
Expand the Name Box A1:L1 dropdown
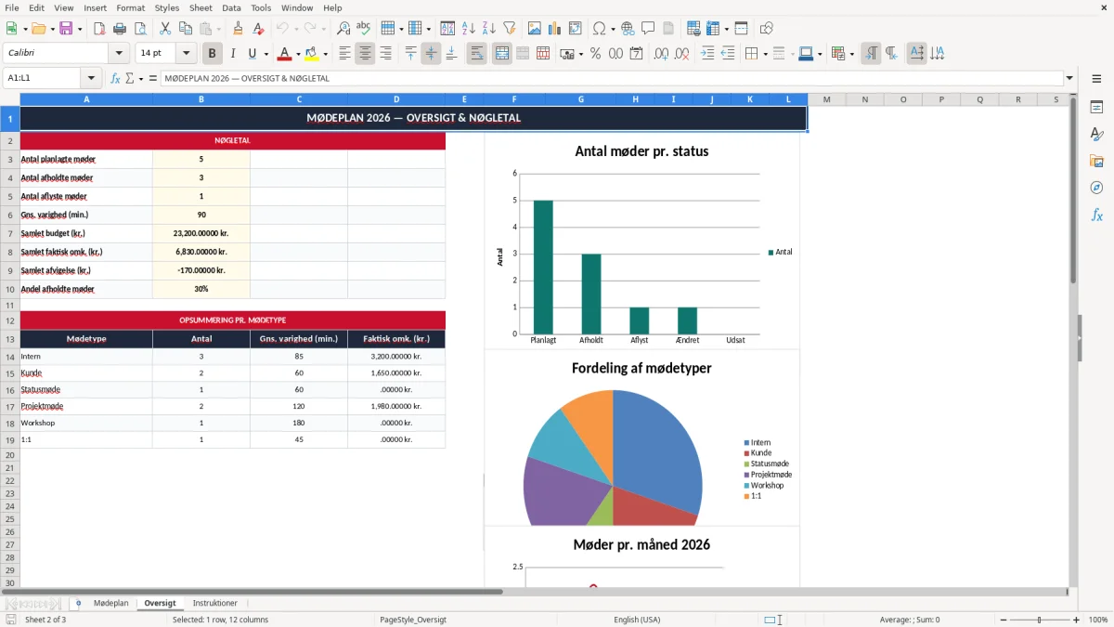[x=91, y=78]
